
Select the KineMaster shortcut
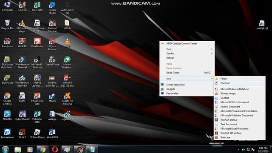tap(37, 43)
